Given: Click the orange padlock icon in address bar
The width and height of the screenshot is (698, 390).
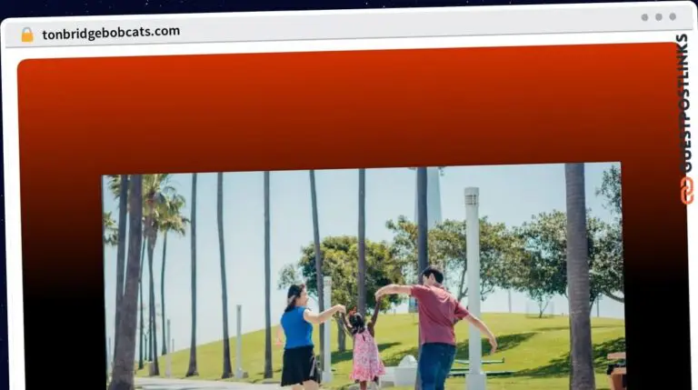Looking at the screenshot, I should 26,34.
